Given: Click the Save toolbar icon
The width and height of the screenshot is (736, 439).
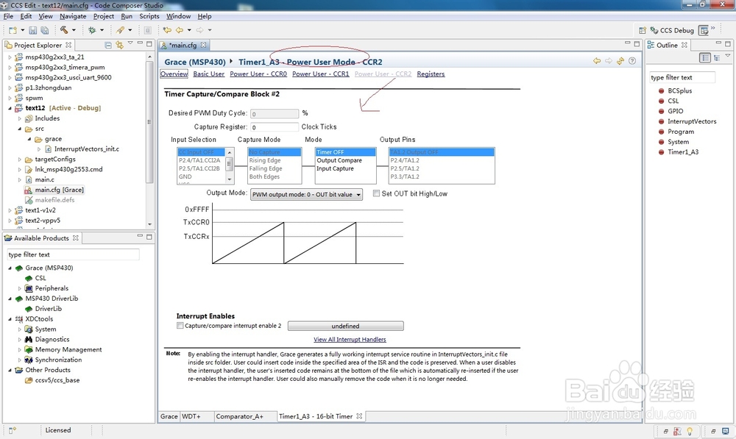Looking at the screenshot, I should (33, 30).
